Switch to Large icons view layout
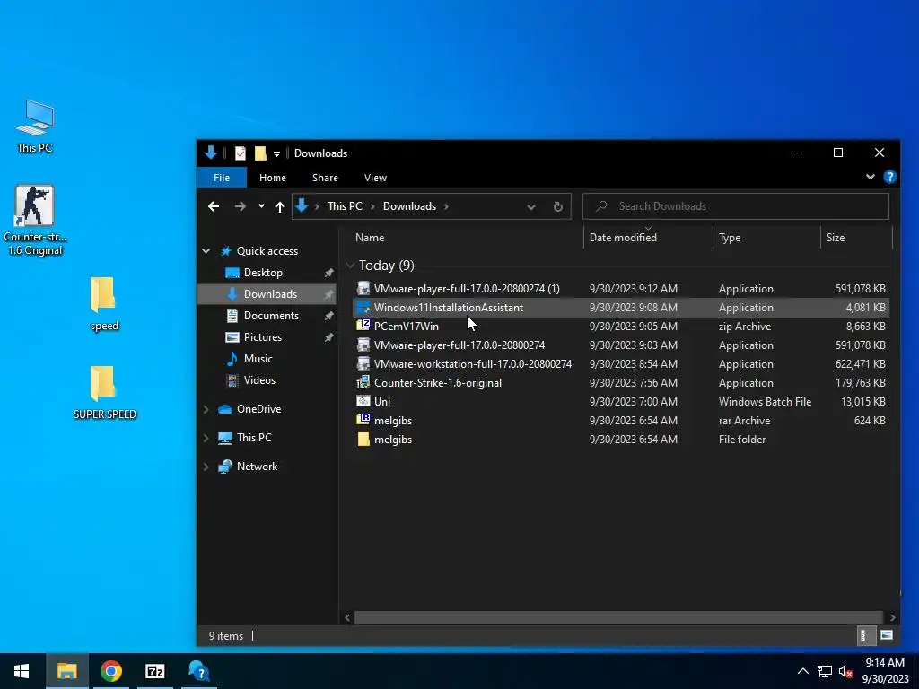This screenshot has width=919, height=689. click(x=886, y=635)
